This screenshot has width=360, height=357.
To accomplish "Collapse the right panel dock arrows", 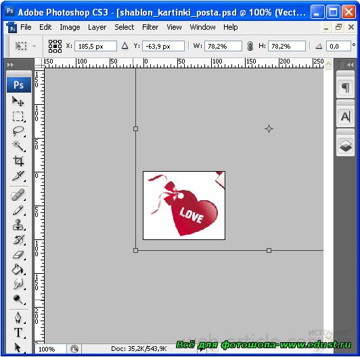I will (350, 65).
